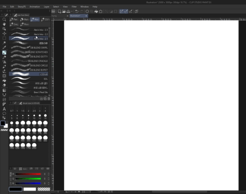Create a new document from toolbar
This screenshot has height=194, width=246.
[59, 11]
